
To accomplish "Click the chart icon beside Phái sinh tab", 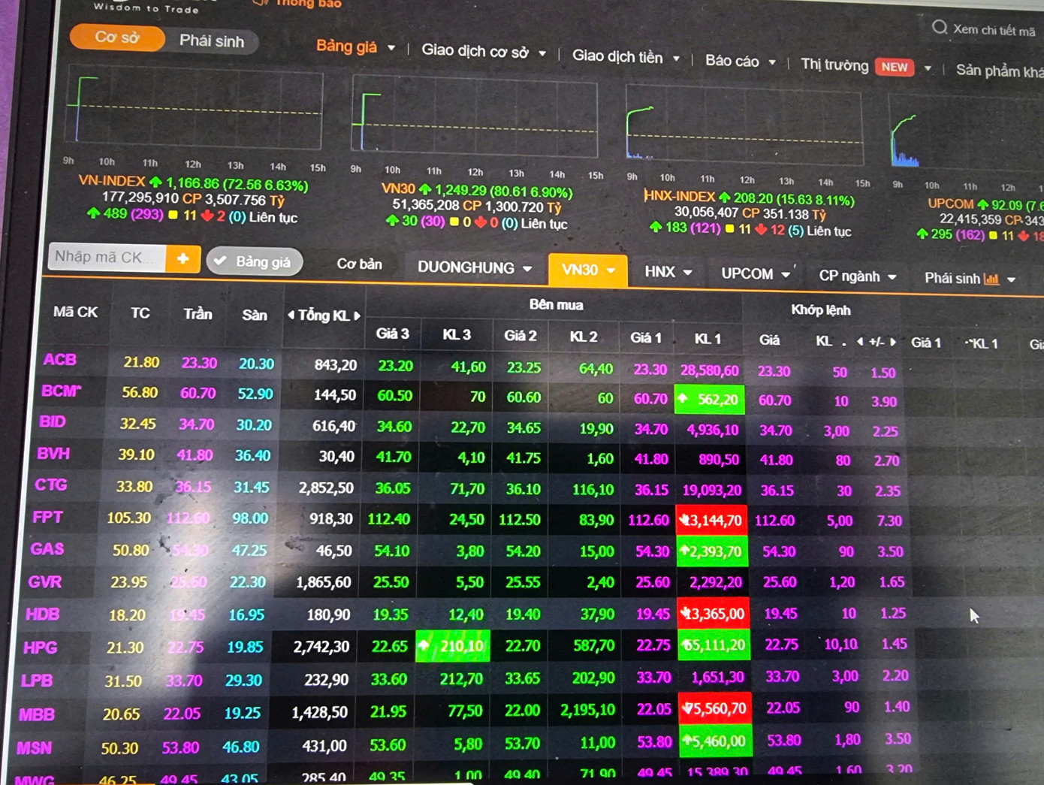I will [991, 279].
